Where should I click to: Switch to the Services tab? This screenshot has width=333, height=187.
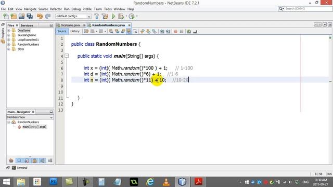(27, 25)
